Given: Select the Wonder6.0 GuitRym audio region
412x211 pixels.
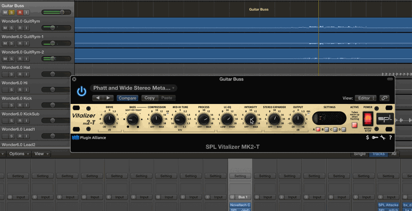Looking at the screenshot, I should (243, 25).
